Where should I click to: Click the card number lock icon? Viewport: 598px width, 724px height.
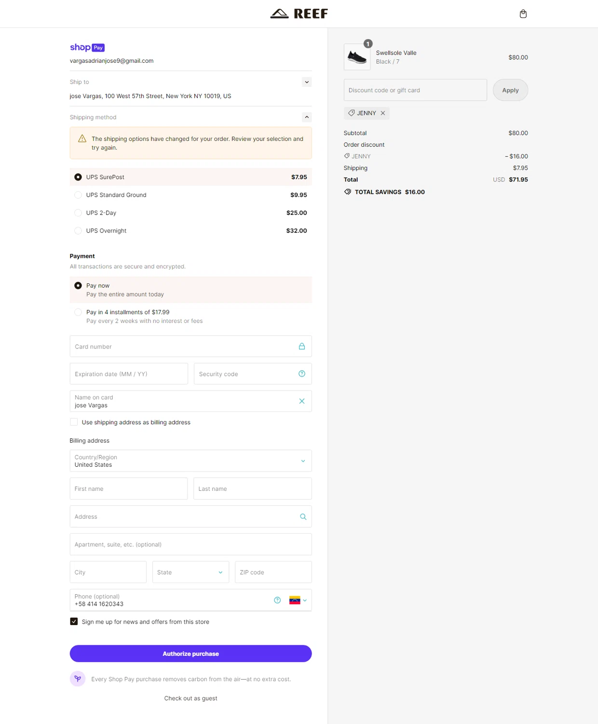[x=302, y=346]
